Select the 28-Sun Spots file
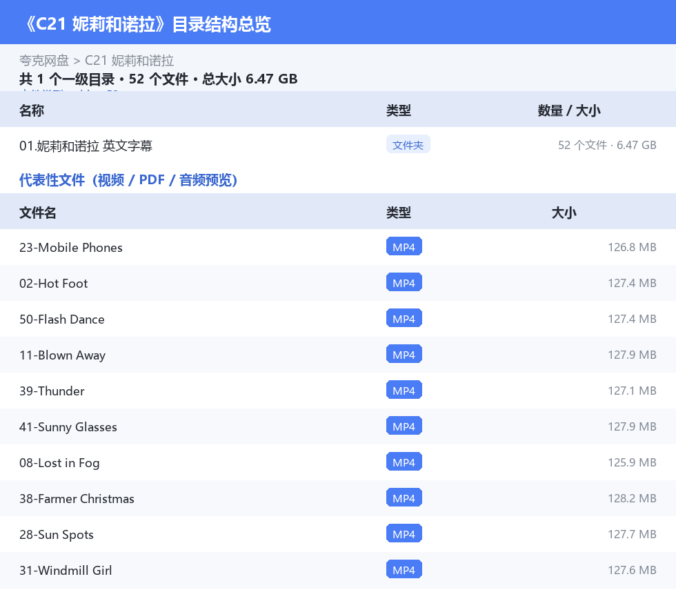 (x=57, y=534)
